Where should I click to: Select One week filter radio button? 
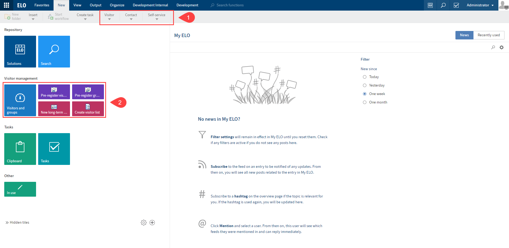point(365,94)
